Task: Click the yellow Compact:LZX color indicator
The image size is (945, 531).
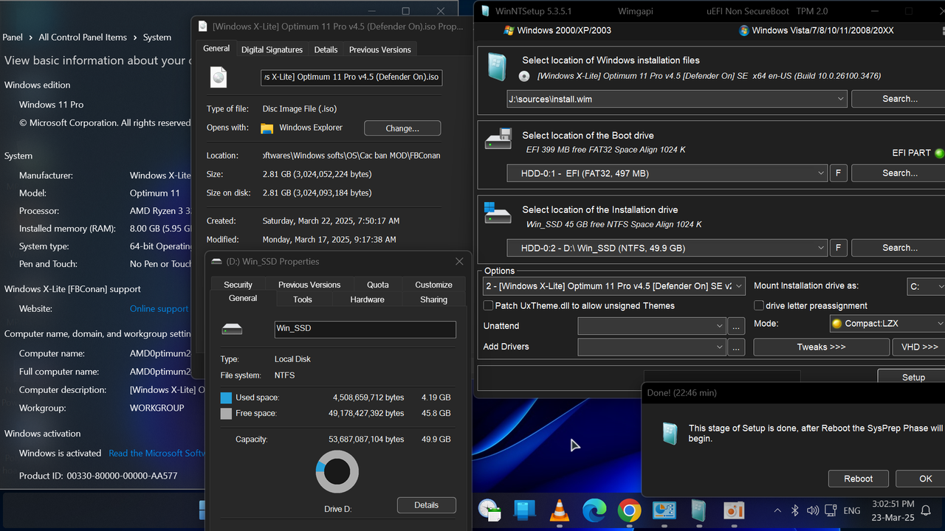Action: [x=836, y=323]
